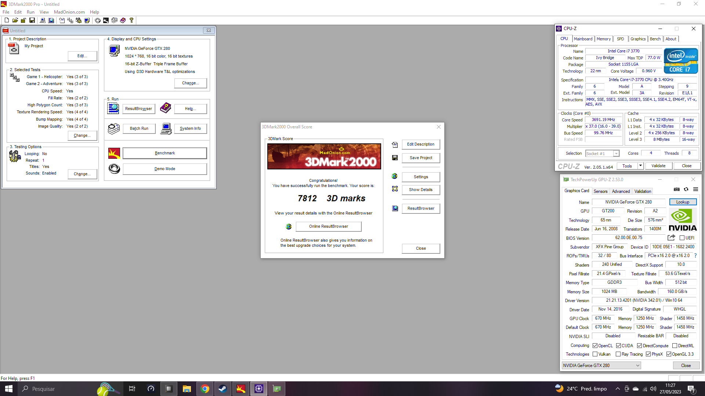Open File Explorer from the taskbar
Screen dimensions: 705x396
[x=187, y=389]
